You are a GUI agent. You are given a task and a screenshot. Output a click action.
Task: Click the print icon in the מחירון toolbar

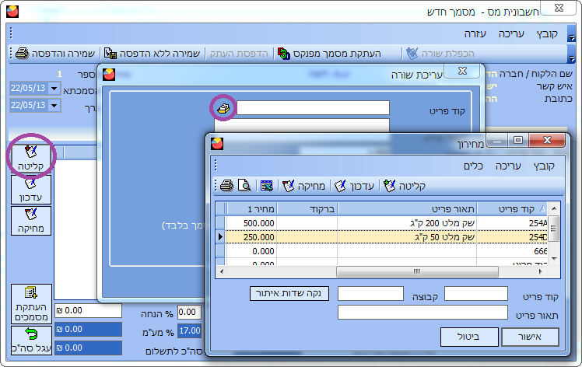[226, 185]
